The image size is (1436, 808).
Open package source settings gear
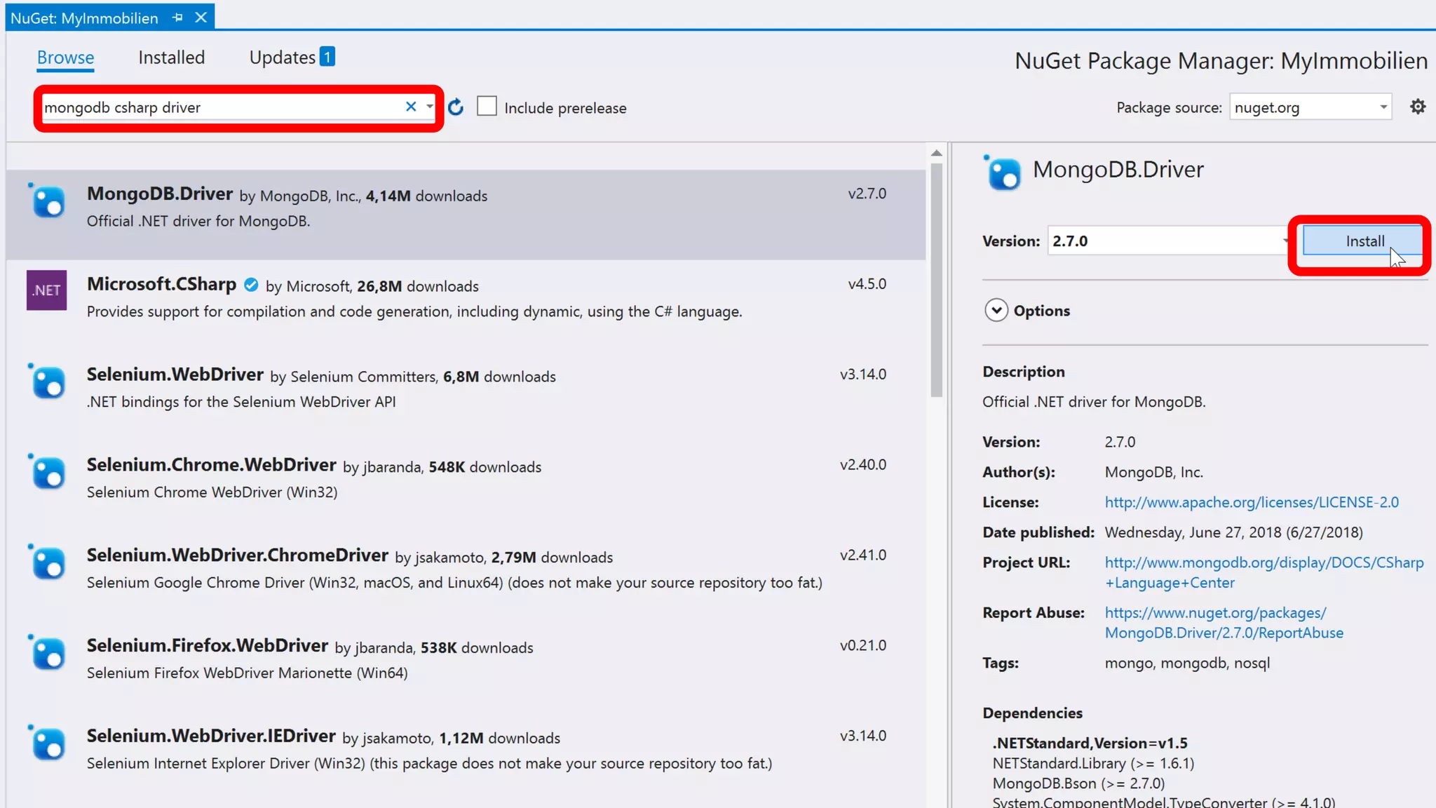tap(1417, 107)
